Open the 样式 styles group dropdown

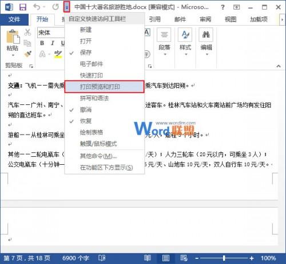(185, 42)
